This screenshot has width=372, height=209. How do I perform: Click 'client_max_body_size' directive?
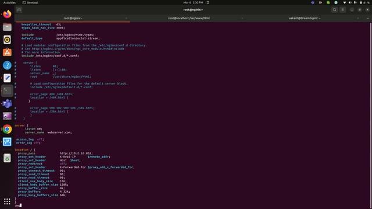[35, 181]
